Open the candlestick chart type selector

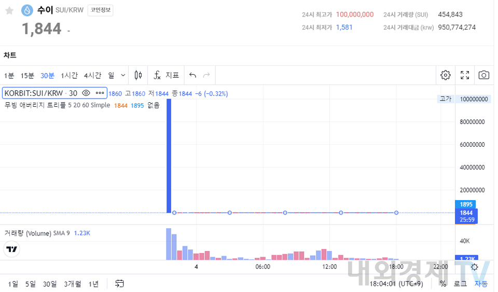point(138,75)
